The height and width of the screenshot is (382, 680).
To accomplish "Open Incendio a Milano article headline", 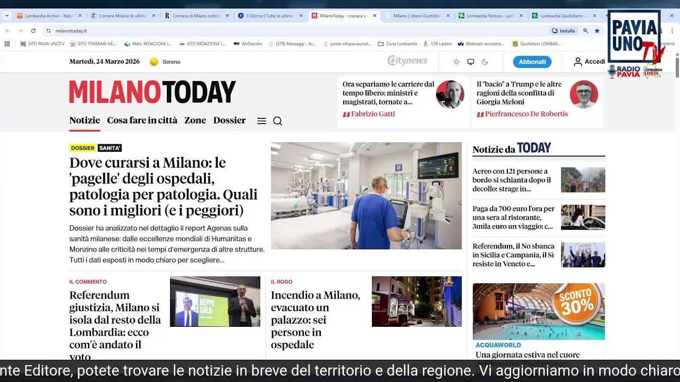I will click(x=316, y=320).
